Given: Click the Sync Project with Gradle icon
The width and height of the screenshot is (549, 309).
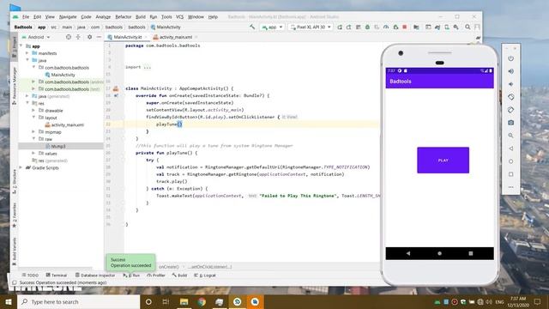Looking at the screenshot, I should point(437,27).
